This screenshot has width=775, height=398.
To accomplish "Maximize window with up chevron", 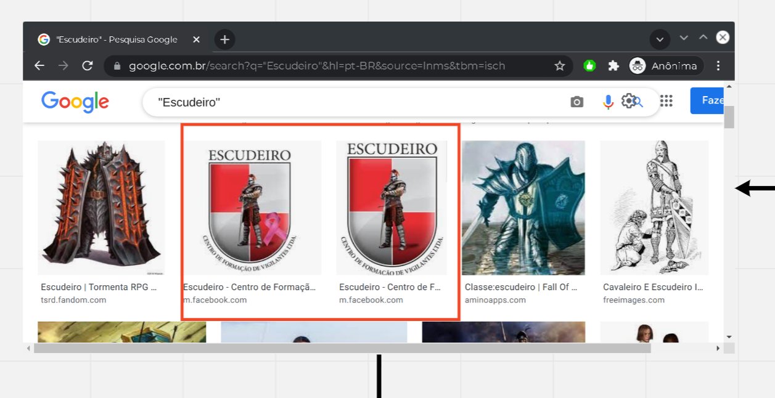I will point(703,38).
